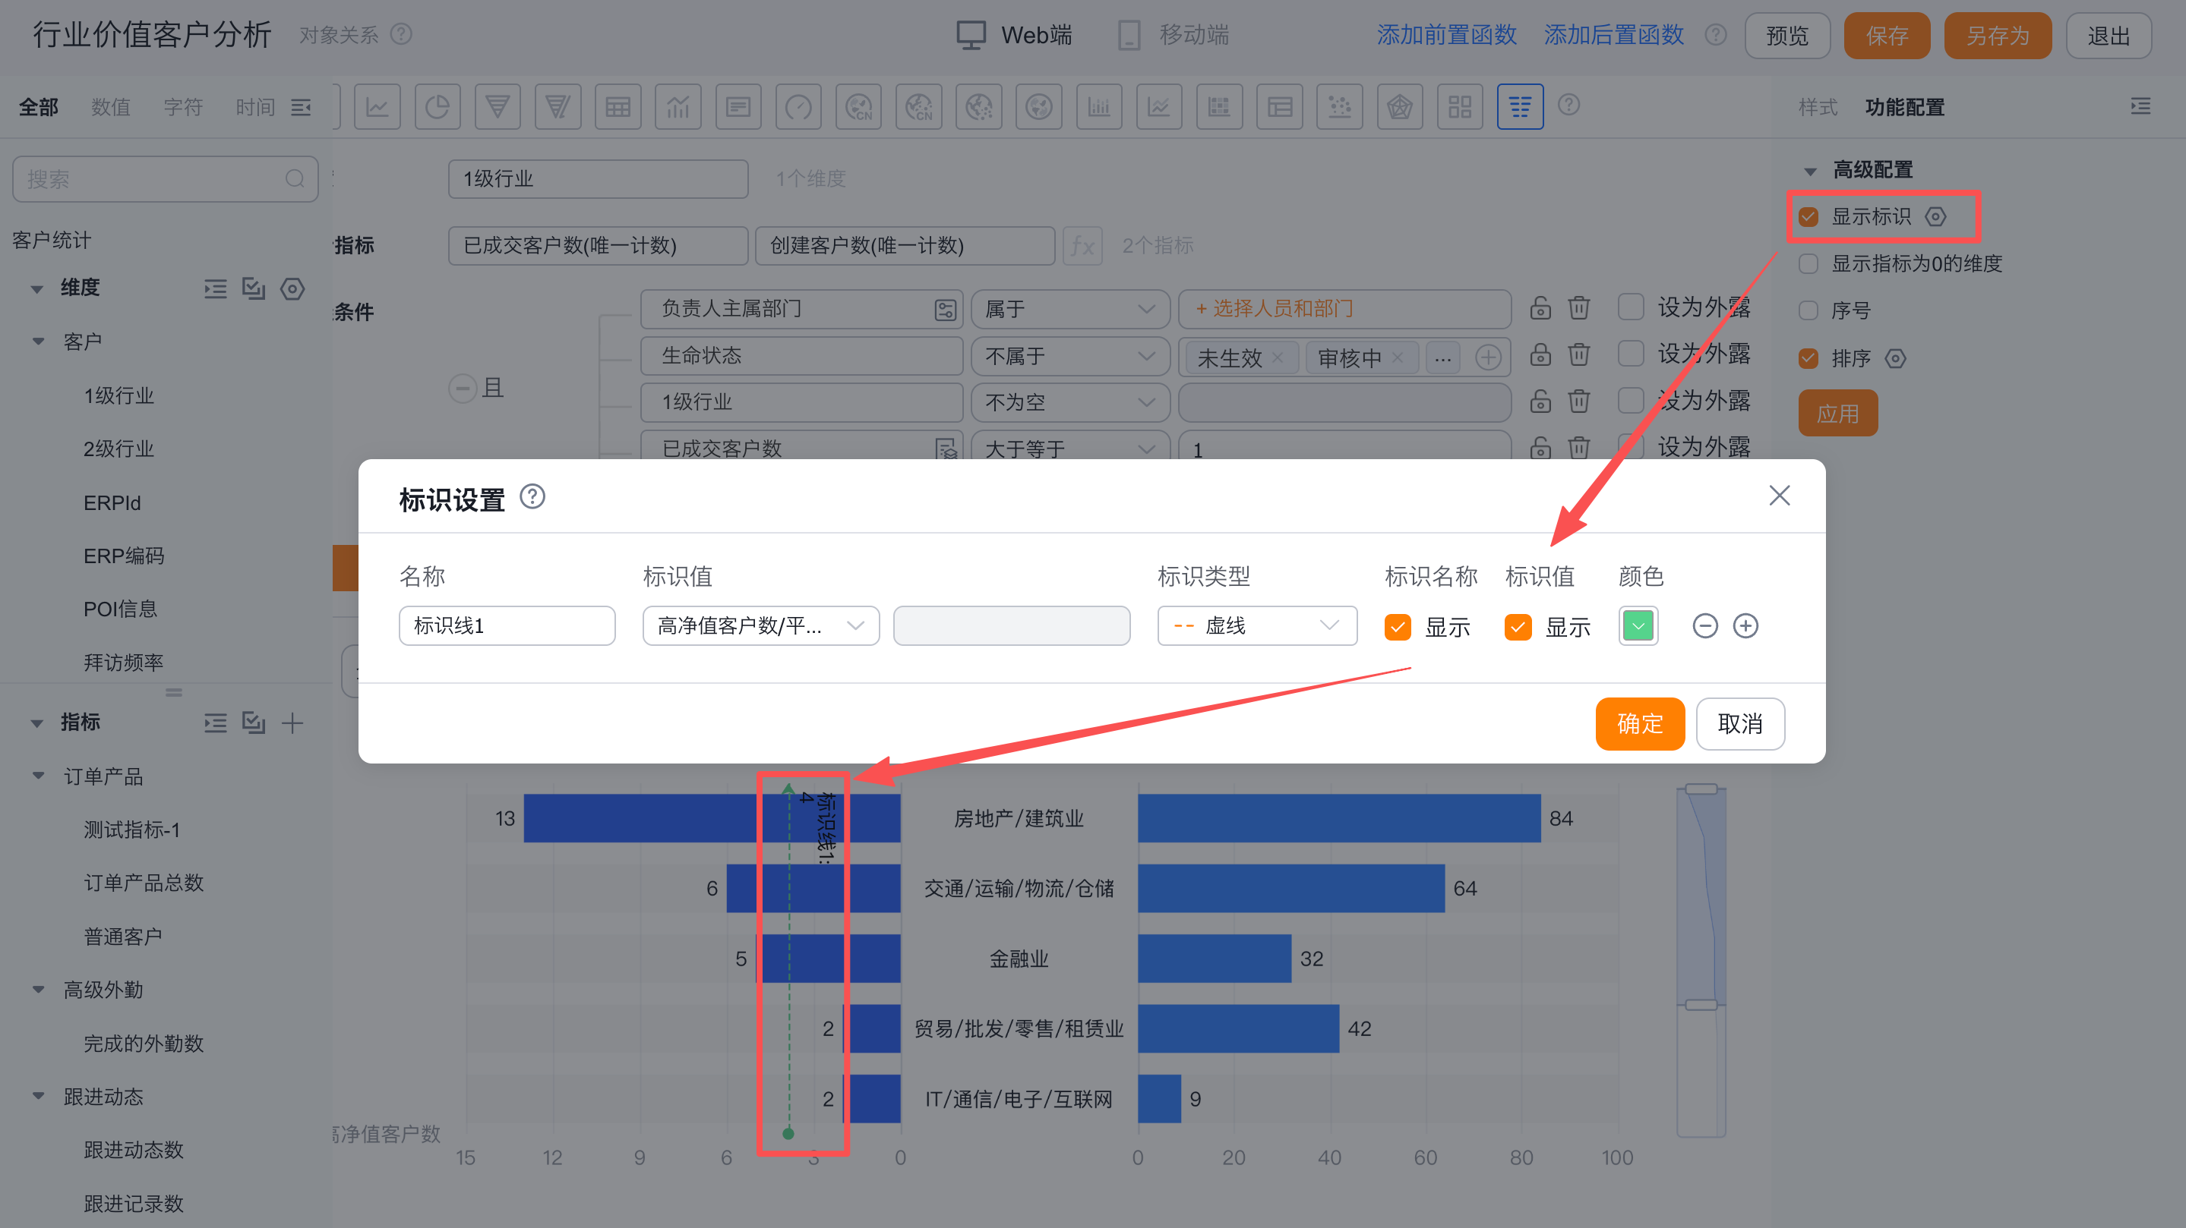Select the funnel chart type icon
Viewport: 2186px width, 1228px height.
tap(498, 107)
